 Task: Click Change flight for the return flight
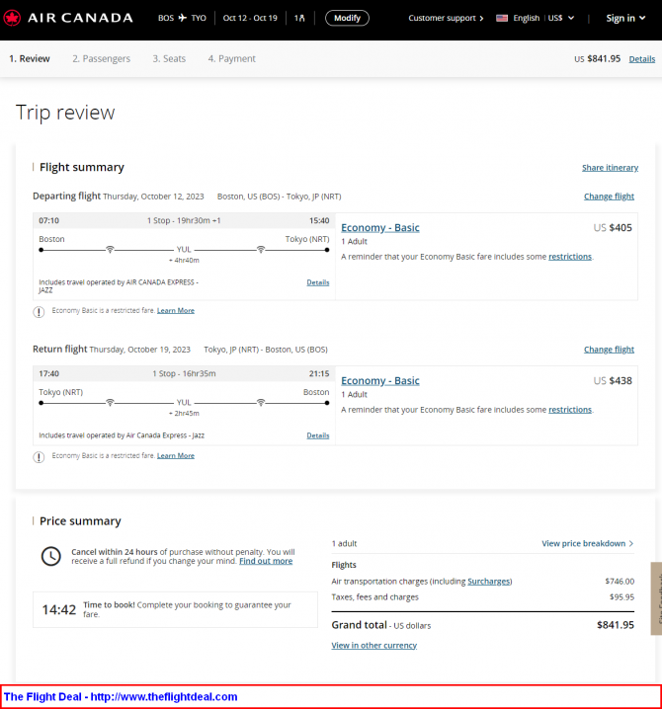click(609, 350)
